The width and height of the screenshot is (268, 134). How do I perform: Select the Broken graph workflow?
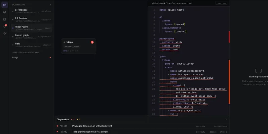point(31,37)
